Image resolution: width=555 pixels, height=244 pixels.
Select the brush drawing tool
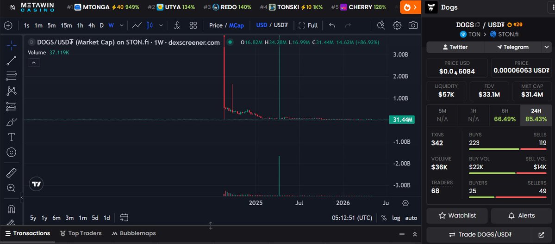coord(11,122)
